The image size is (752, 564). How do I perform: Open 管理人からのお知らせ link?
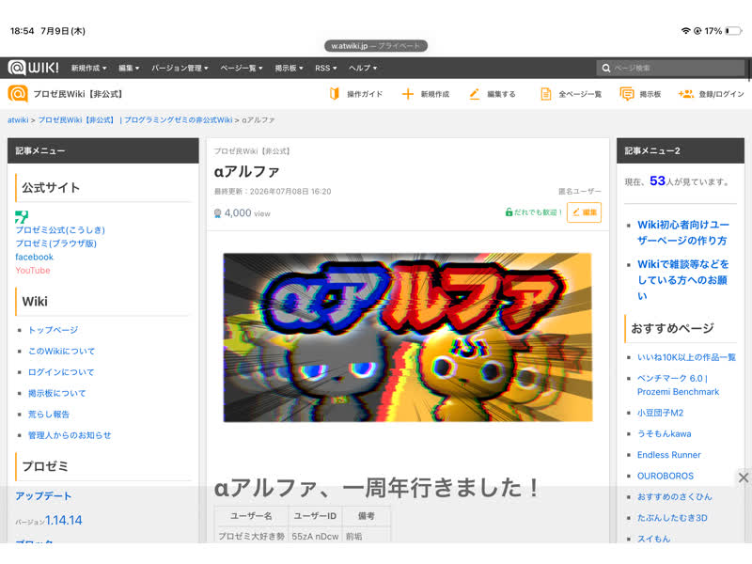(70, 435)
